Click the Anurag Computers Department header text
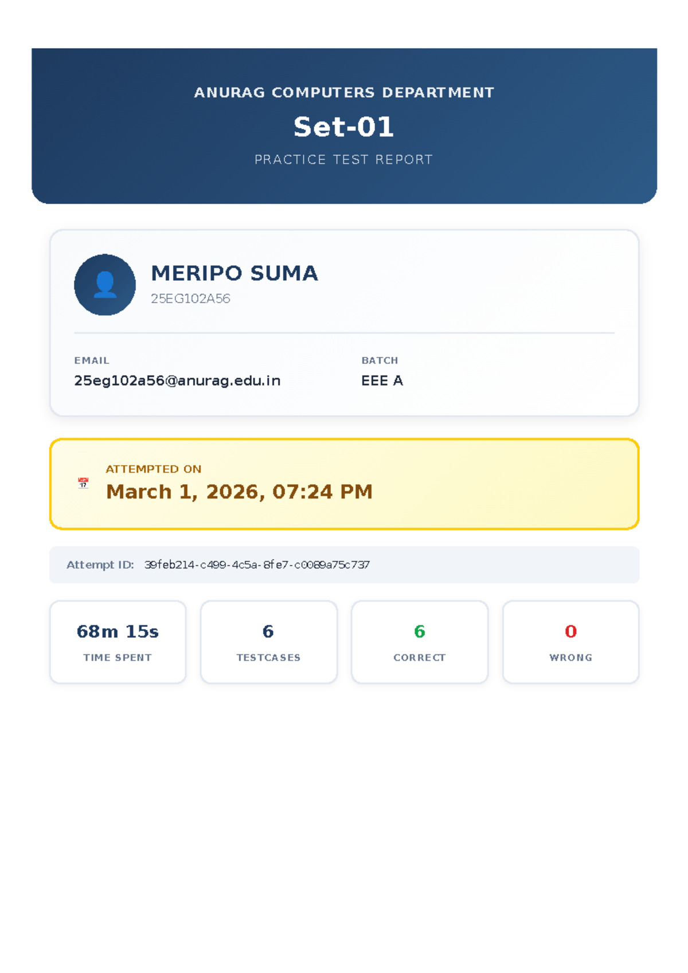 pyautogui.click(x=344, y=92)
